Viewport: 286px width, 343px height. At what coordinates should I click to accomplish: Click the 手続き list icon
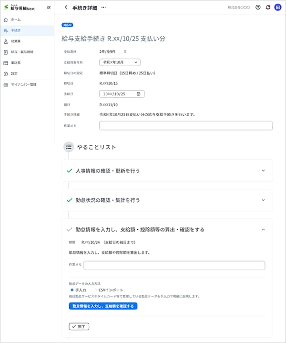coord(6,30)
